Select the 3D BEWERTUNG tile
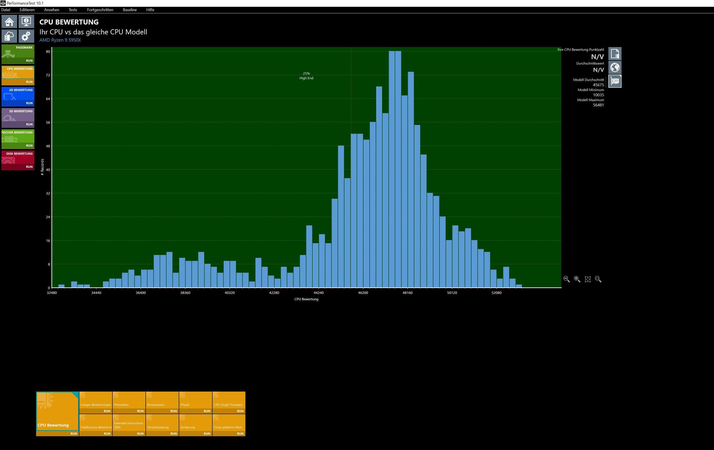This screenshot has width=714, height=450. tap(18, 115)
